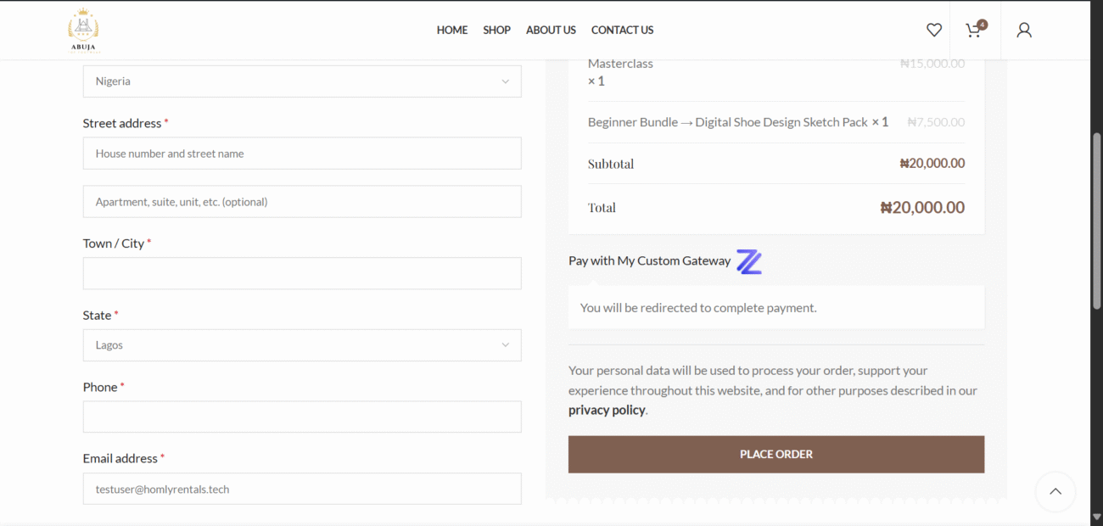Click the Email address field
1103x526 pixels.
pyautogui.click(x=302, y=489)
